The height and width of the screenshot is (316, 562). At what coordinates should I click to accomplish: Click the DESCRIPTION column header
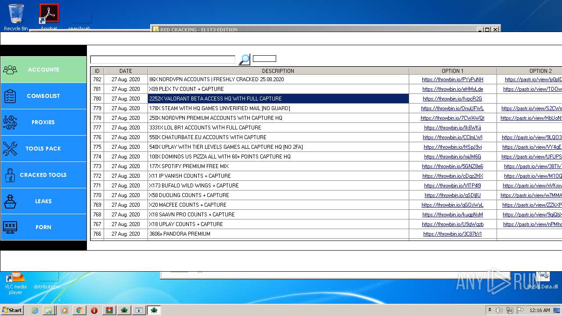tap(278, 71)
